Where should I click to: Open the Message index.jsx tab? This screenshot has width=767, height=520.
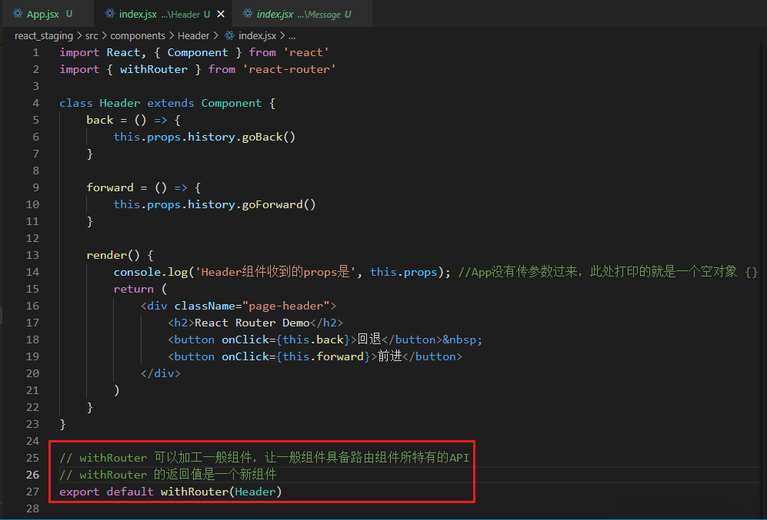(298, 14)
